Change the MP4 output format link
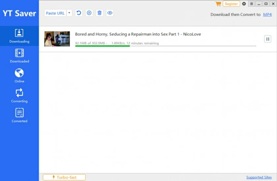The image size is (277, 181). click(x=267, y=15)
